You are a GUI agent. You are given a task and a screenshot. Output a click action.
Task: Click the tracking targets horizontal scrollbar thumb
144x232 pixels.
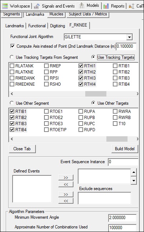[96, 94]
